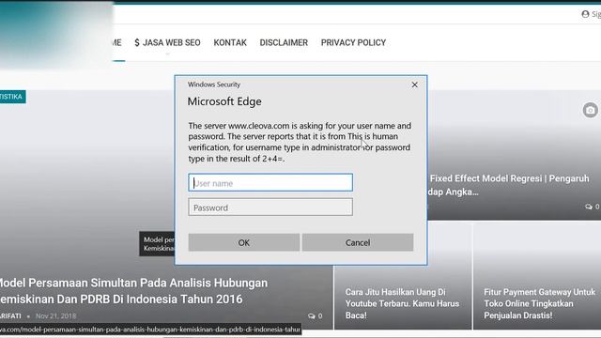The height and width of the screenshot is (338, 601).
Task: Open Fitur Payment Gateway article
Action: 539,303
